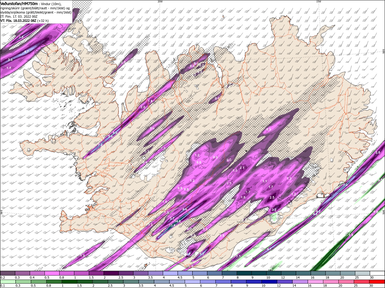
Task: Click the 5.7 value near the south coast
Action: coord(202,254)
